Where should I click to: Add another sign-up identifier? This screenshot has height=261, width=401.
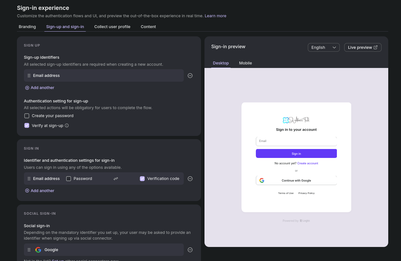[x=40, y=88]
